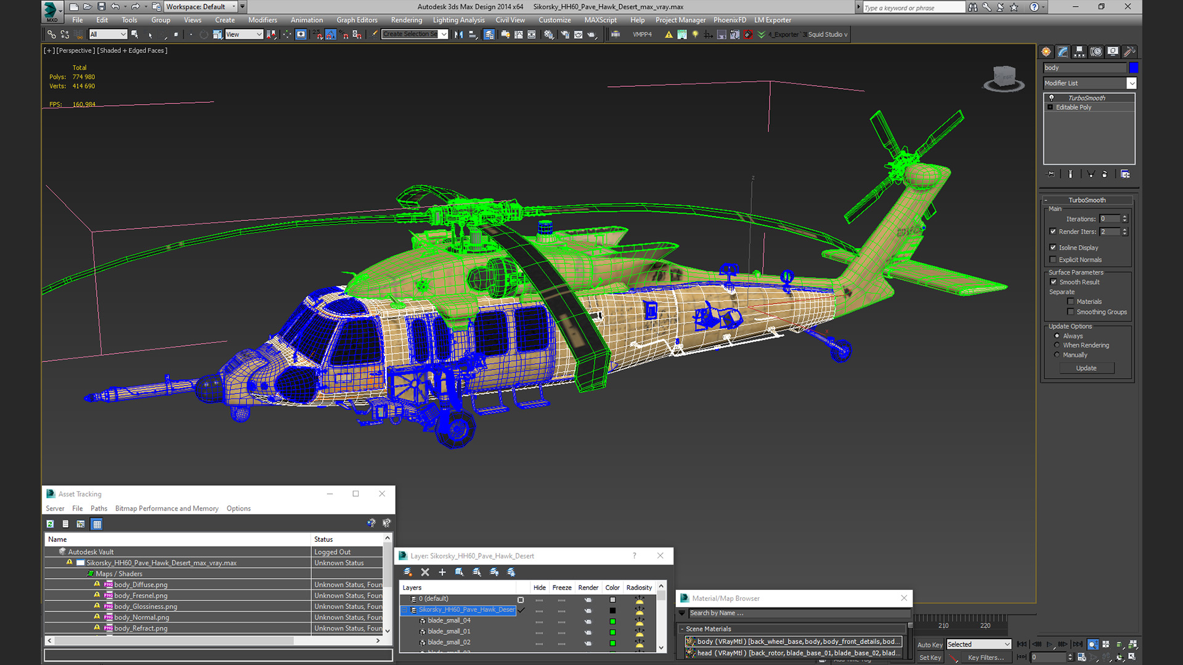The height and width of the screenshot is (665, 1183).
Task: Enable the Explicit Normals checkbox
Action: click(x=1053, y=260)
